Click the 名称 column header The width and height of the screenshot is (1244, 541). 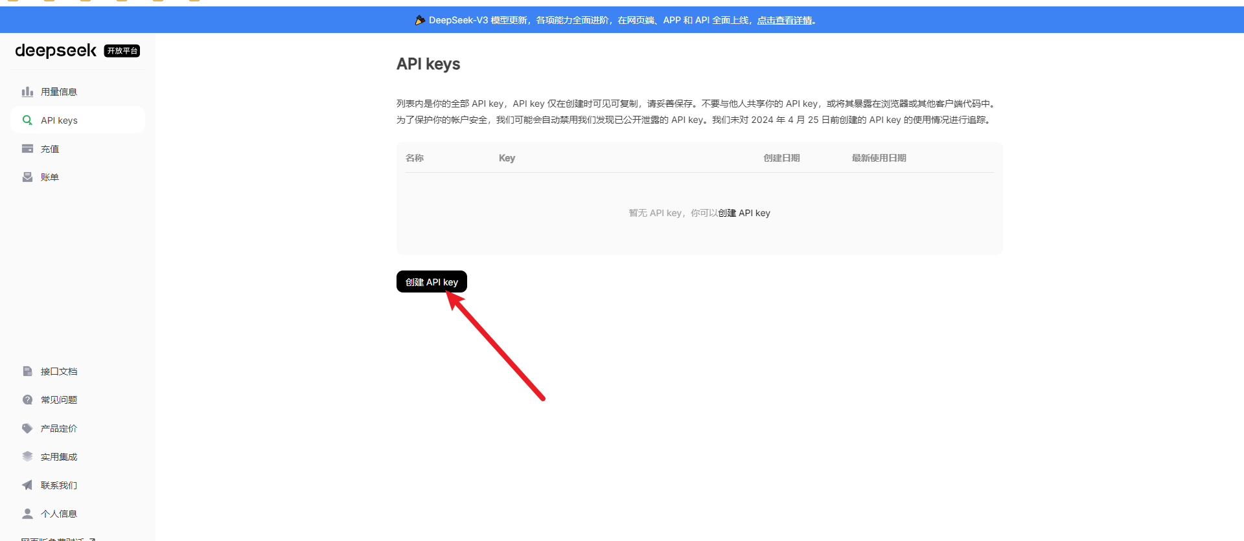coord(415,158)
